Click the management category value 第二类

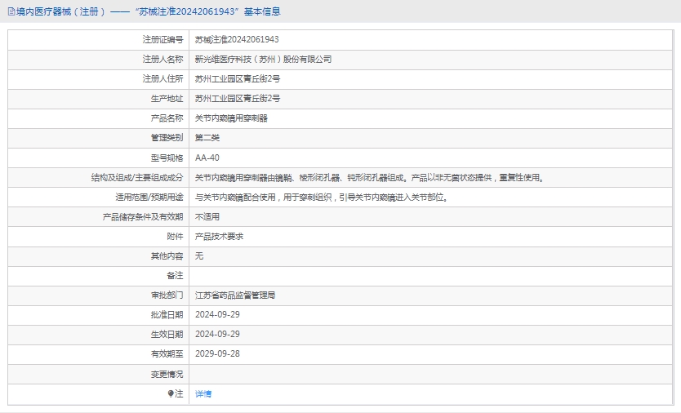(207, 138)
